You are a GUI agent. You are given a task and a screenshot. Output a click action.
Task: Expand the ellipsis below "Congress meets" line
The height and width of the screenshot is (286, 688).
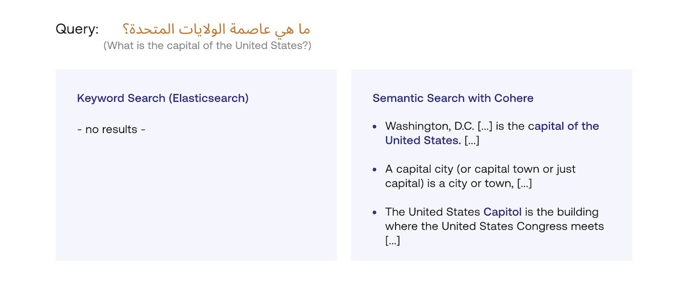click(392, 241)
